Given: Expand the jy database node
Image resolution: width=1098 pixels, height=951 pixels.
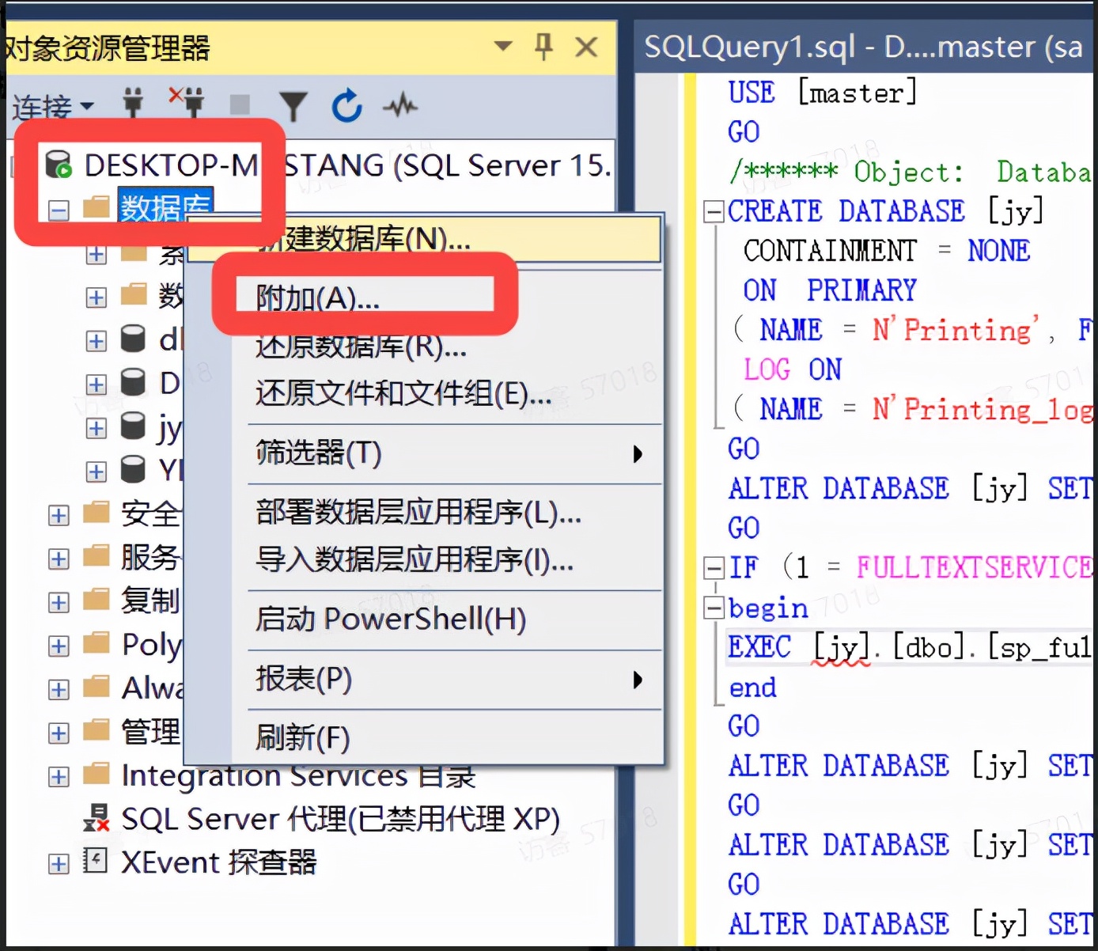Looking at the screenshot, I should click(96, 428).
